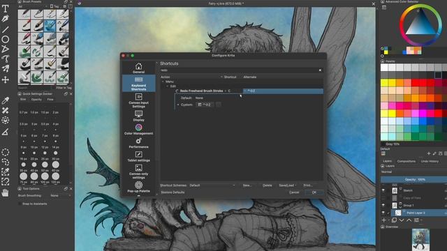Open Display settings page
Image resolution: width=447 pixels, height=251 pixels.
click(x=138, y=116)
